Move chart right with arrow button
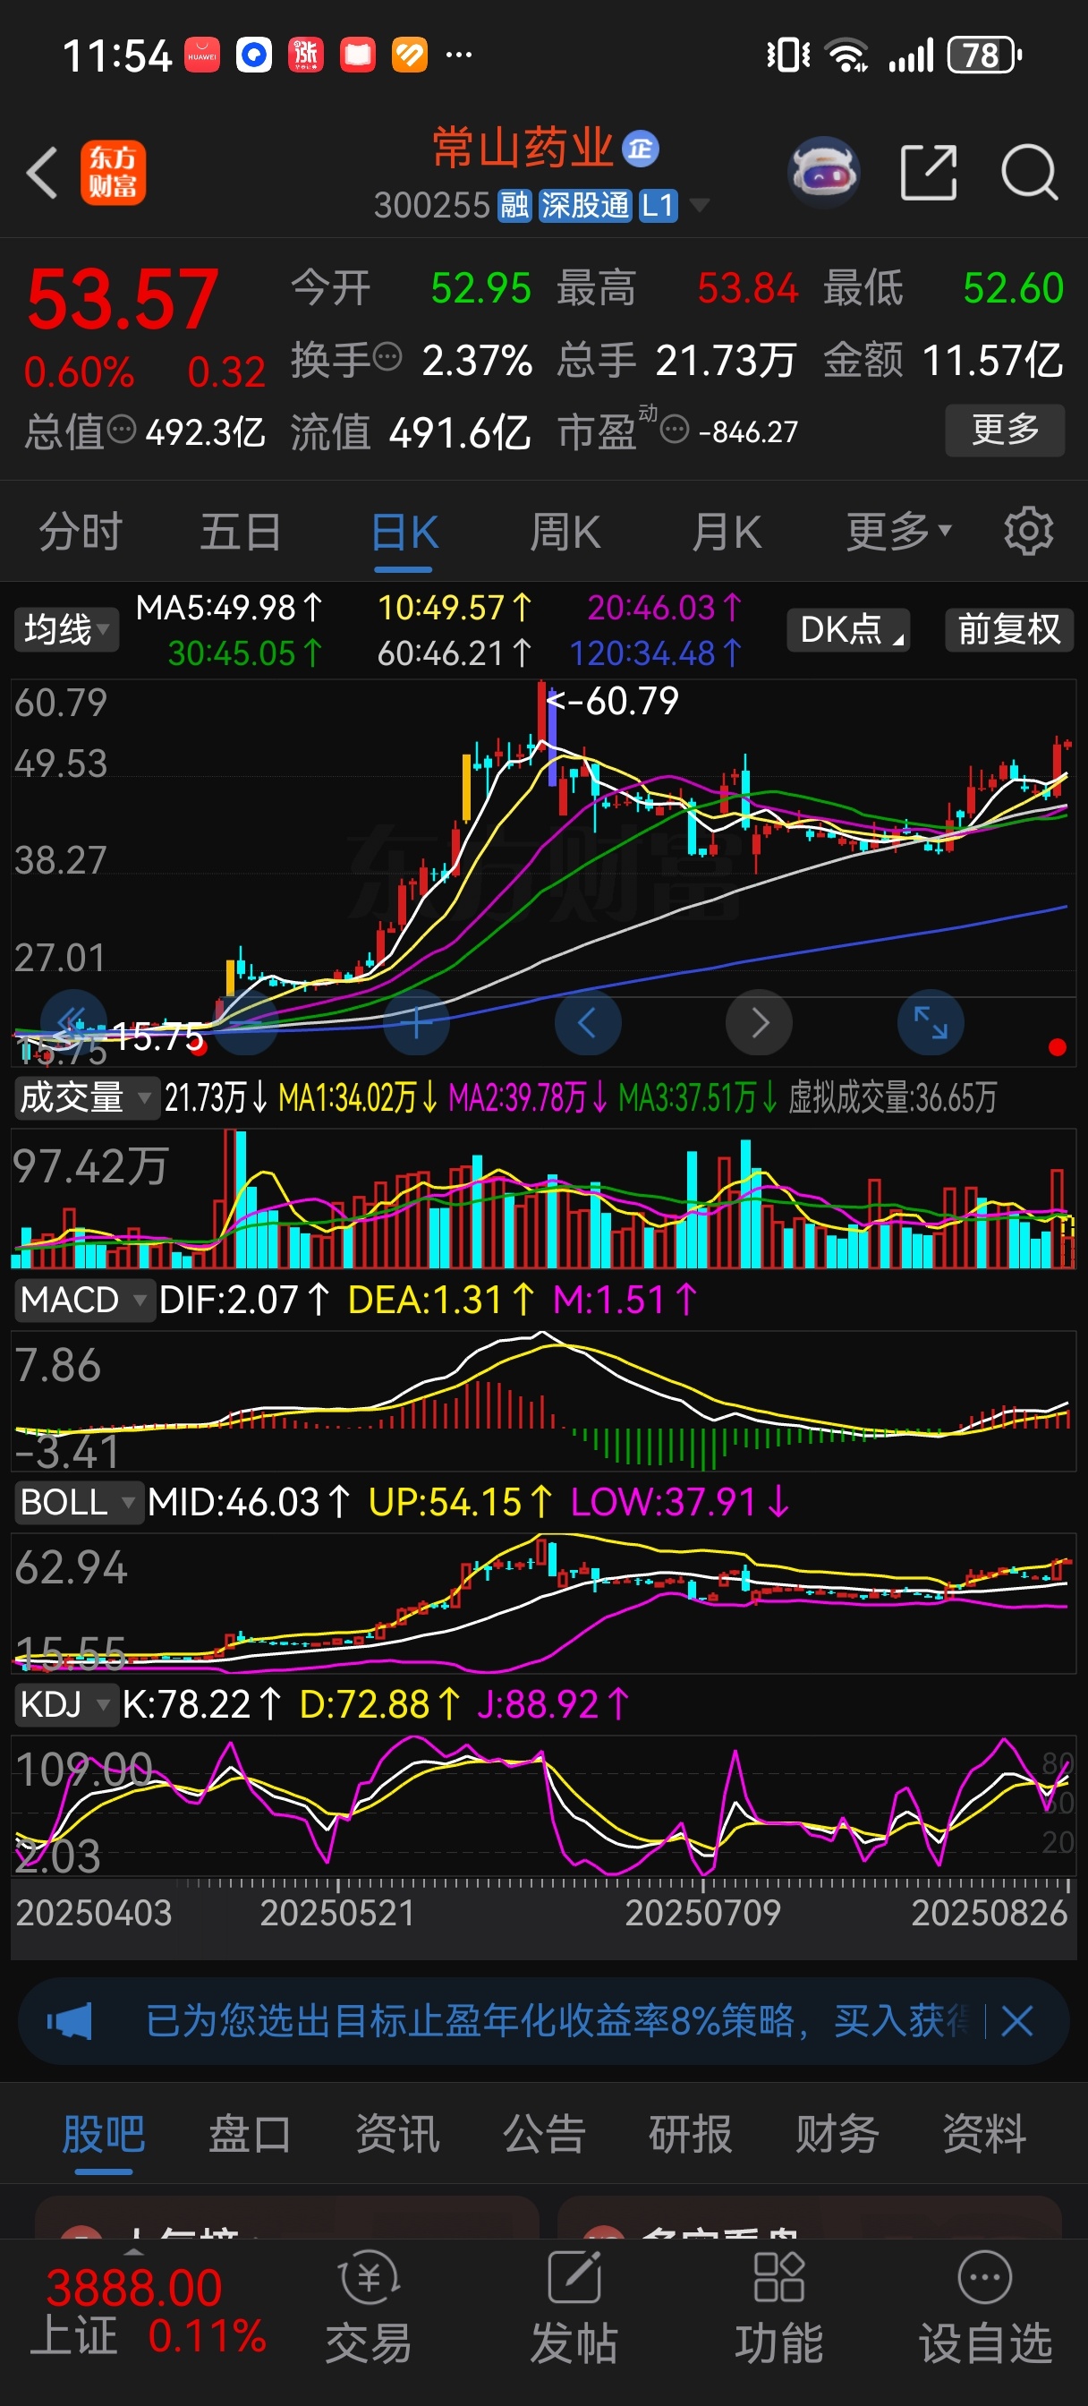The height and width of the screenshot is (2406, 1088). 760,1023
